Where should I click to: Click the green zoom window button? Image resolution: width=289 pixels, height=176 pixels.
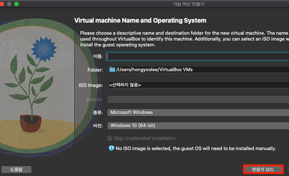tap(16, 4)
